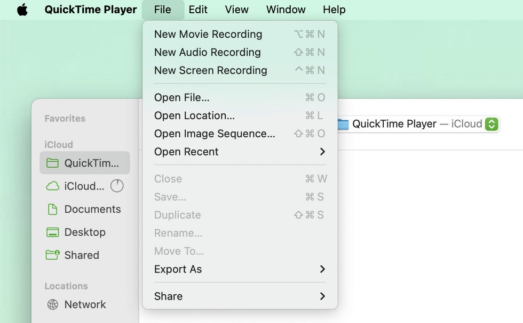Click the greyed Move To… item
Viewport: 523px width, 323px height.
[x=240, y=251]
